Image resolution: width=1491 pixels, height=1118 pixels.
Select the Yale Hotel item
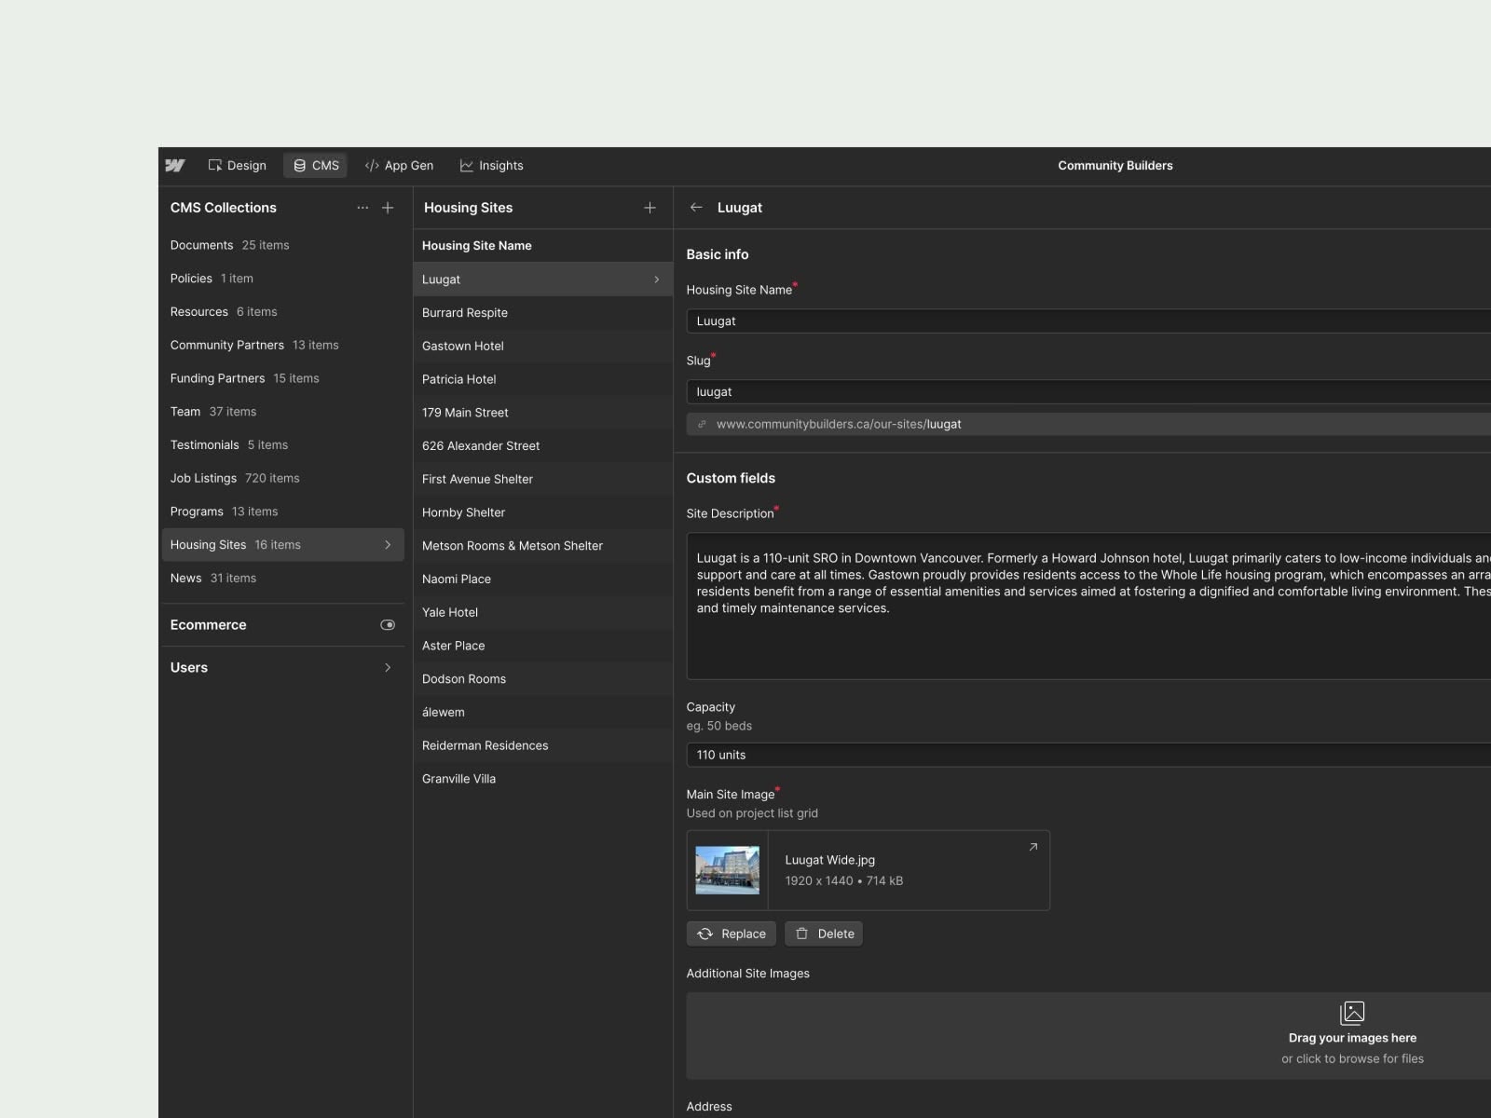tap(542, 612)
